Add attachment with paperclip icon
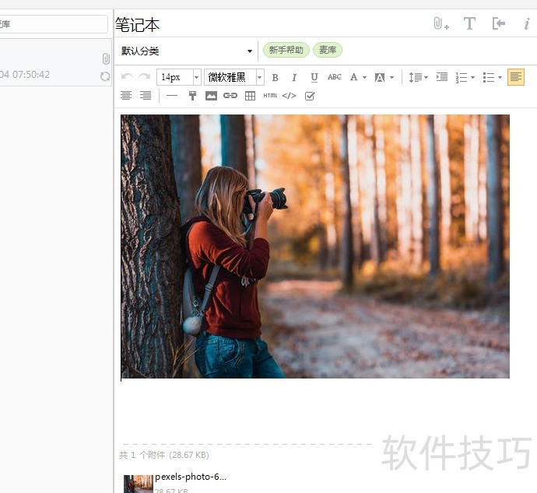This screenshot has width=537, height=493. click(440, 24)
